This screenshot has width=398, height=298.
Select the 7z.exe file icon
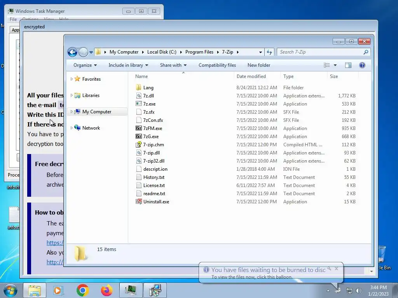pyautogui.click(x=139, y=104)
